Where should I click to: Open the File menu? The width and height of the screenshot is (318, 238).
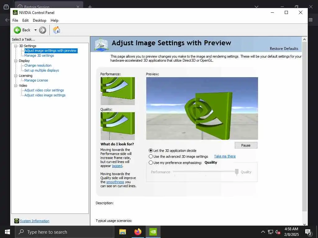pos(15,20)
